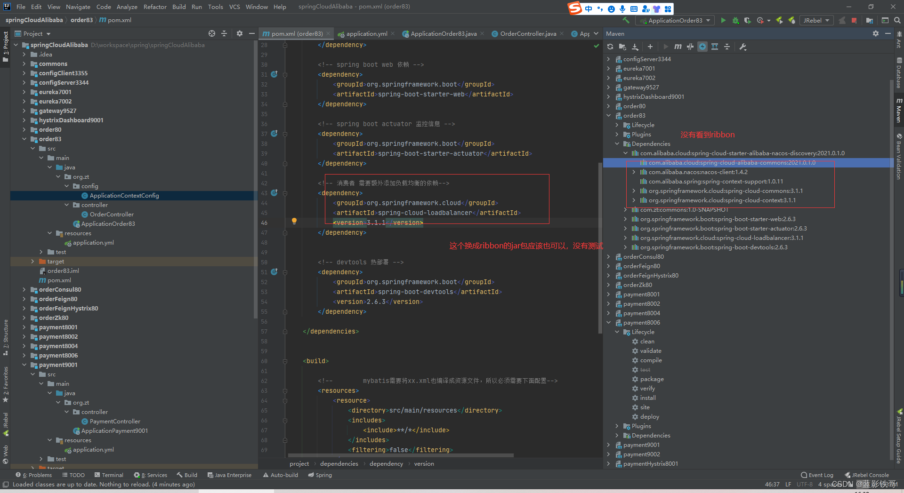Show the hidden editor tabs list
Image resolution: width=904 pixels, height=493 pixels.
[596, 33]
